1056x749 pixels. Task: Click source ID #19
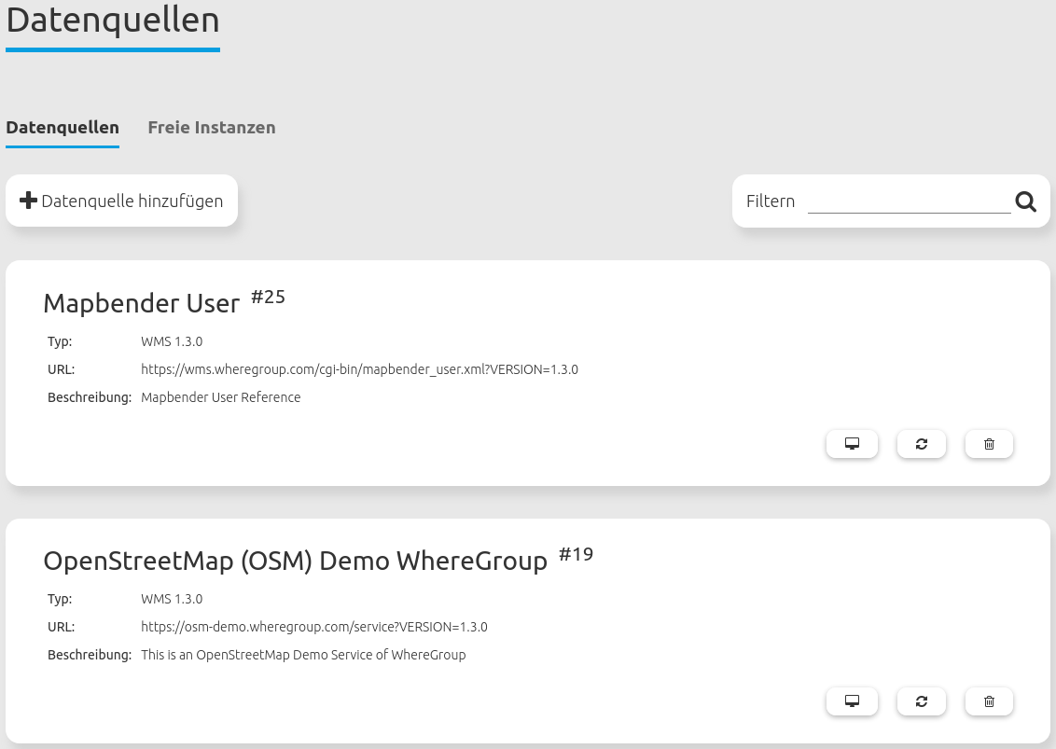point(576,555)
